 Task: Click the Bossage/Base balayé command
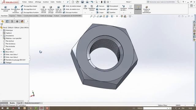29,6
